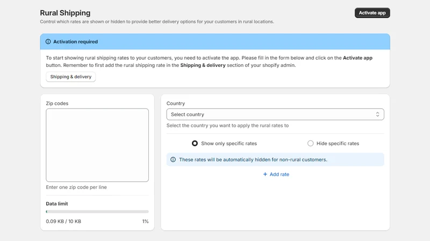Focus the Zip codes text area

click(97, 145)
